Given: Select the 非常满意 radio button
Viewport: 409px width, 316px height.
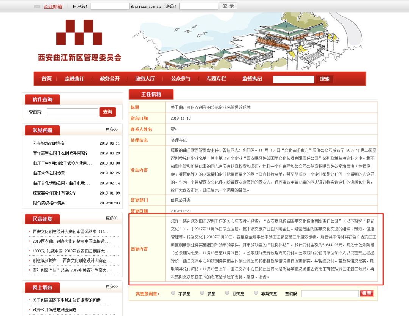Looking at the screenshot, I should 256,293.
